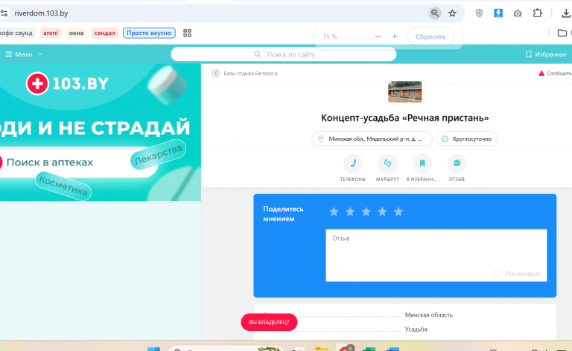Increase zoom with the plus button
Viewport: 572px width, 351px height.
[395, 36]
